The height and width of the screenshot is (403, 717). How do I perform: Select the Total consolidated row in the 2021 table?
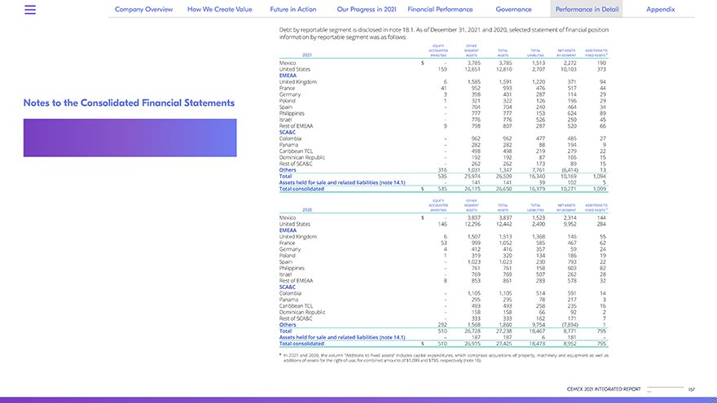[x=301, y=189]
